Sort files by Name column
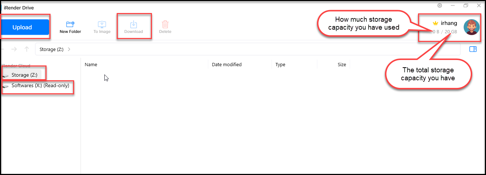 [x=91, y=65]
